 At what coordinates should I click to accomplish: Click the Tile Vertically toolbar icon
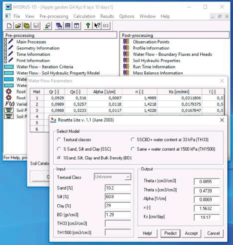point(77,26)
